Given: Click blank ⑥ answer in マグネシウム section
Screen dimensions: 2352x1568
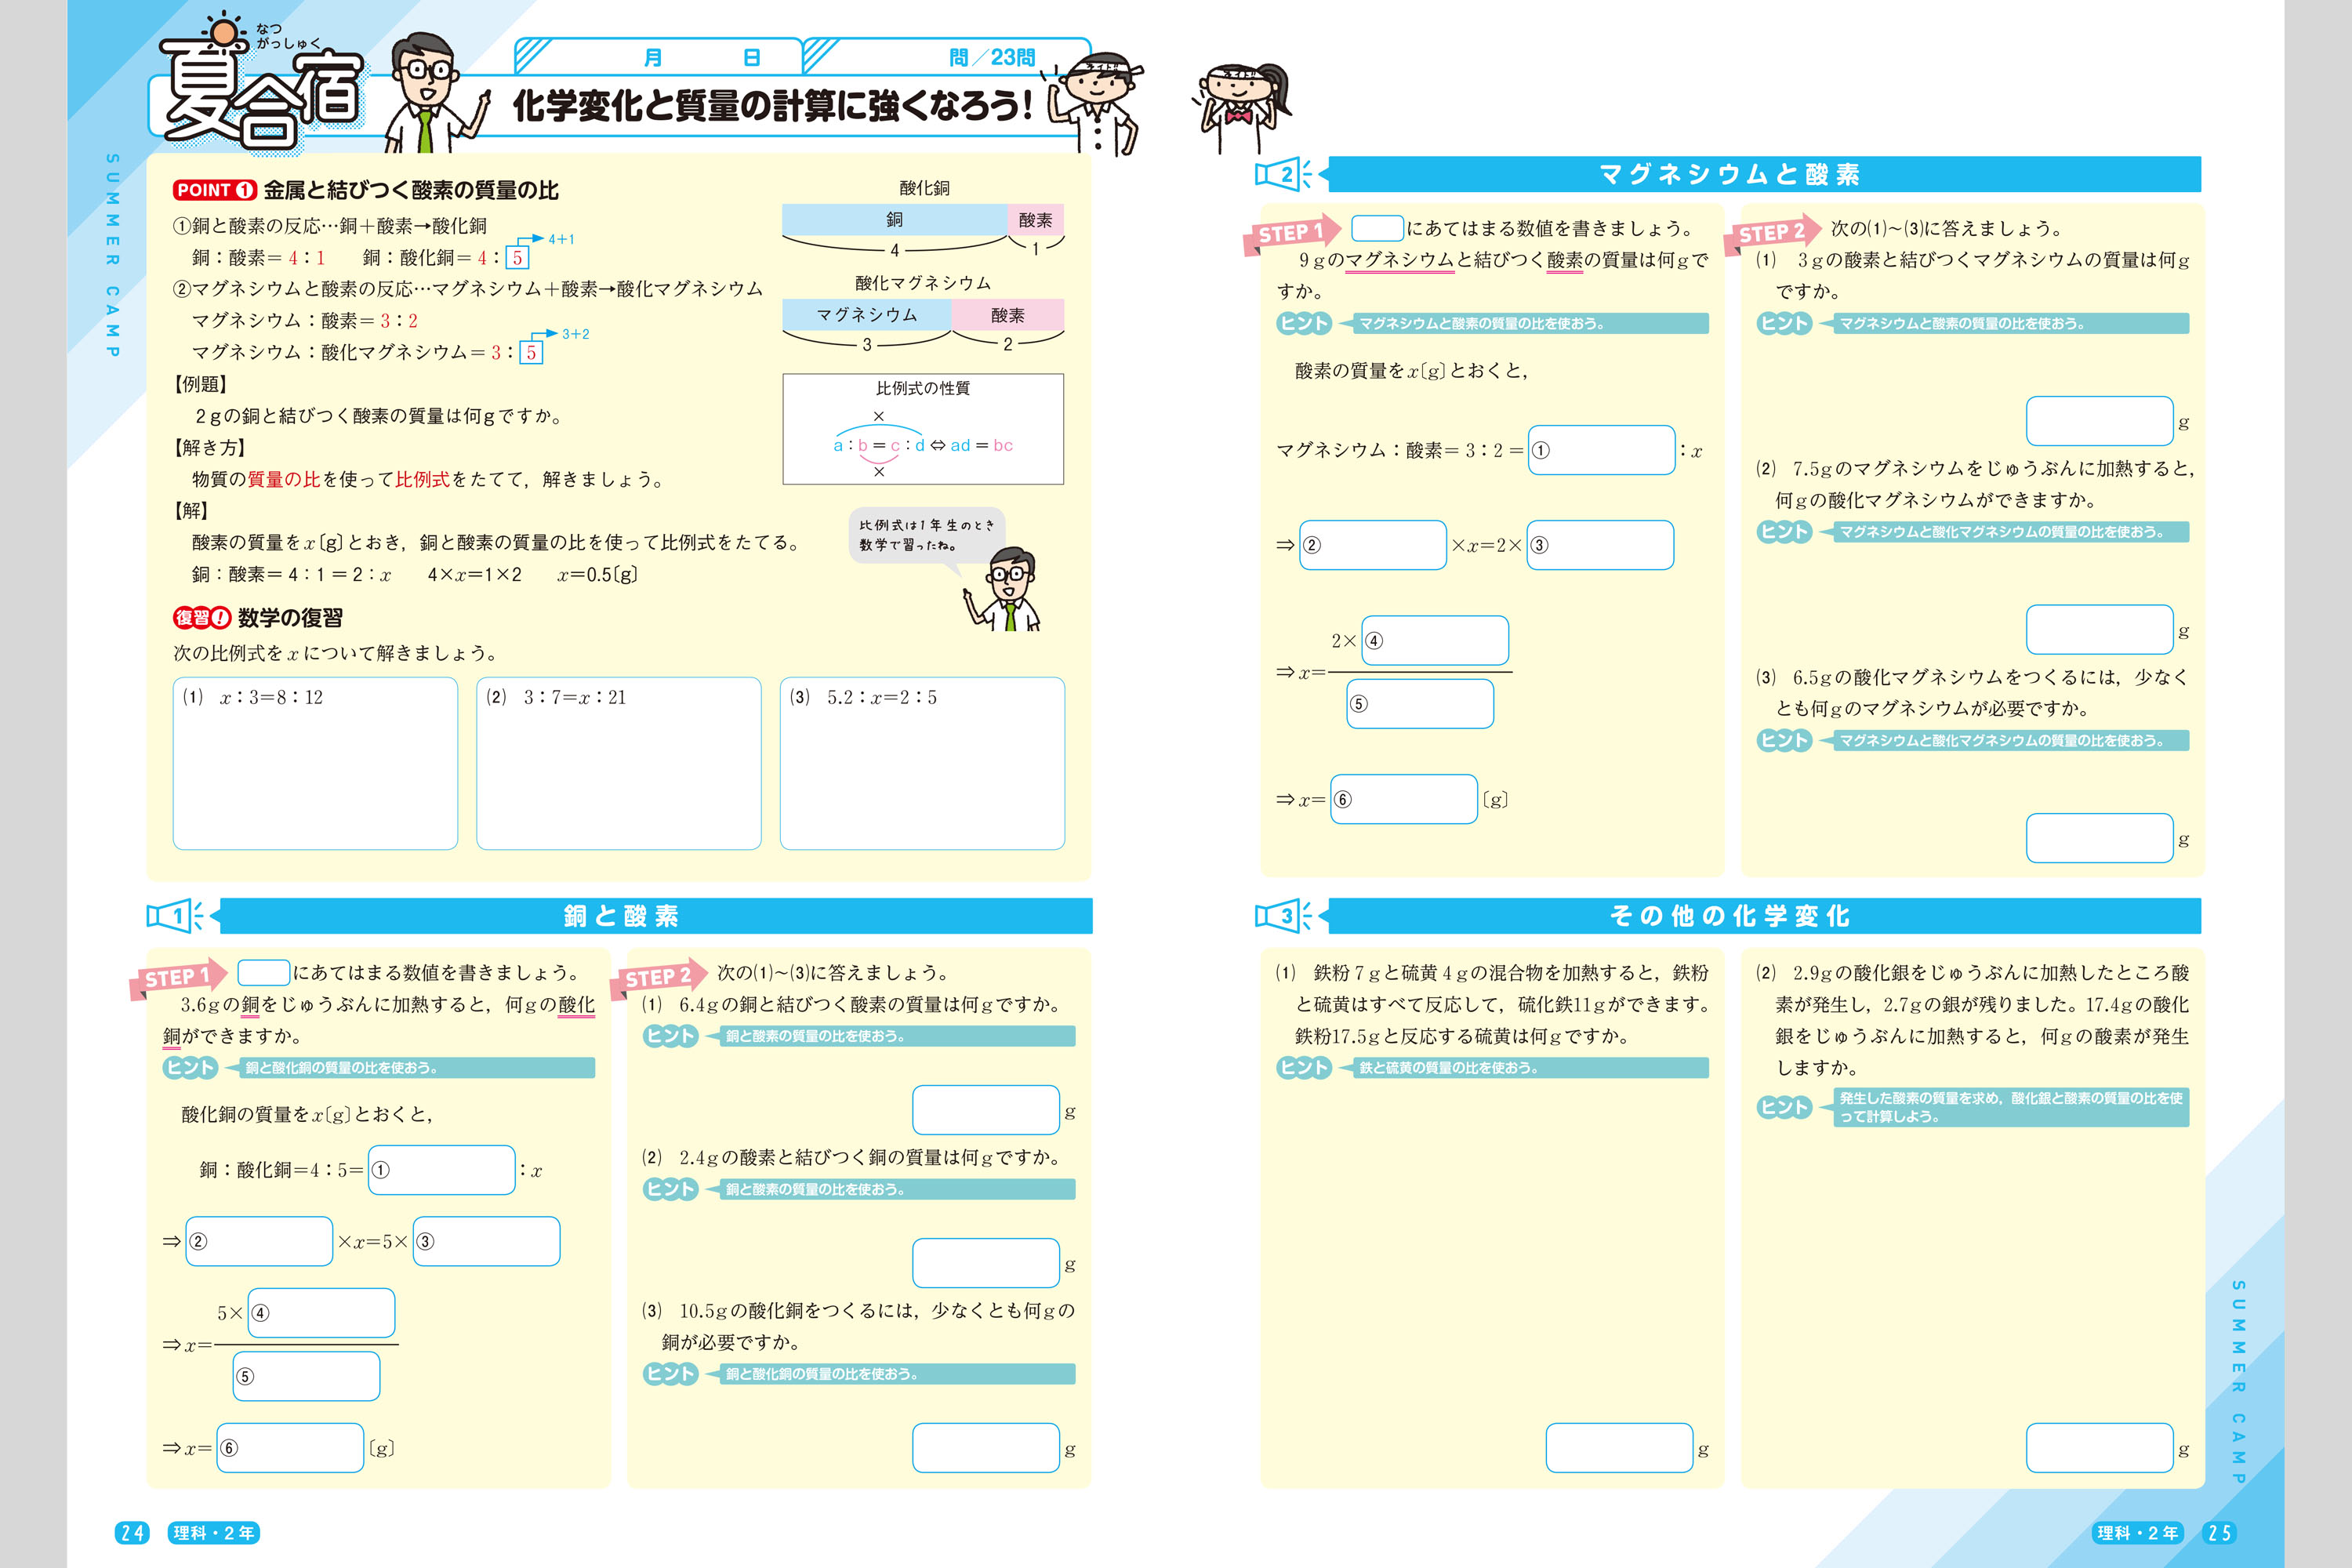Looking at the screenshot, I should click(1404, 799).
